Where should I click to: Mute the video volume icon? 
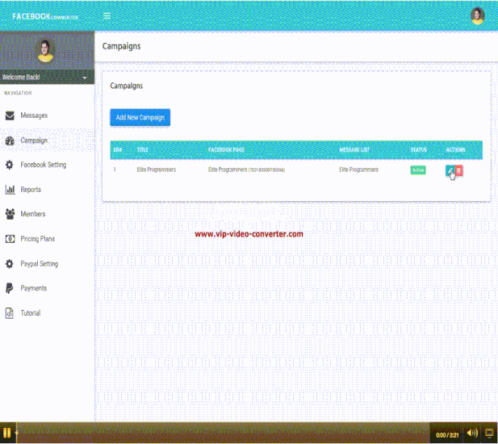coord(472,433)
